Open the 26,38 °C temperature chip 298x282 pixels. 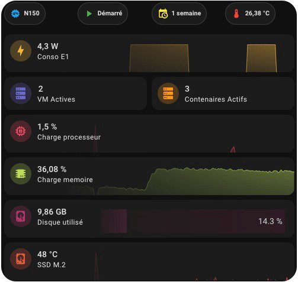coord(250,14)
